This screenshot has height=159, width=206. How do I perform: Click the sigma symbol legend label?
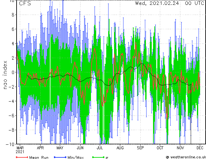point(107,158)
